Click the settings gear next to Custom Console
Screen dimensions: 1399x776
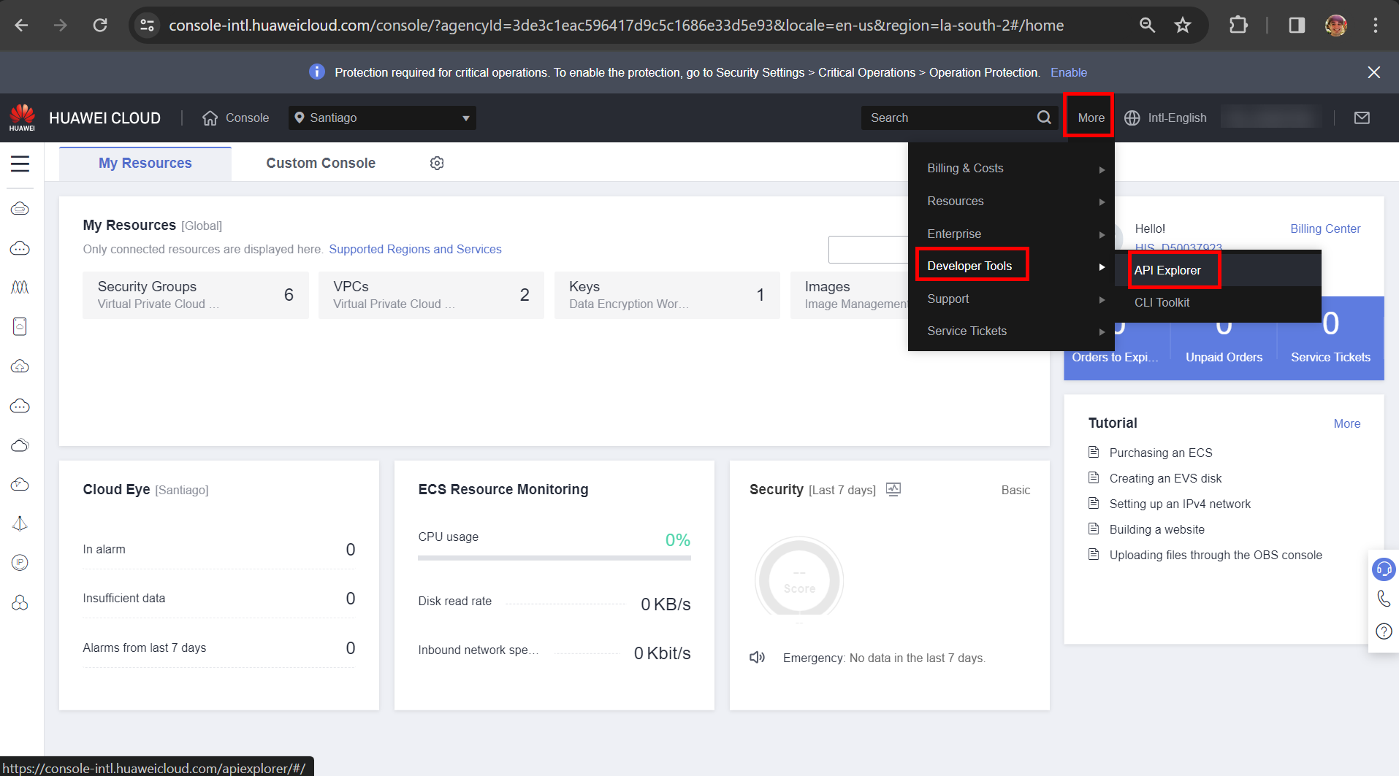437,164
